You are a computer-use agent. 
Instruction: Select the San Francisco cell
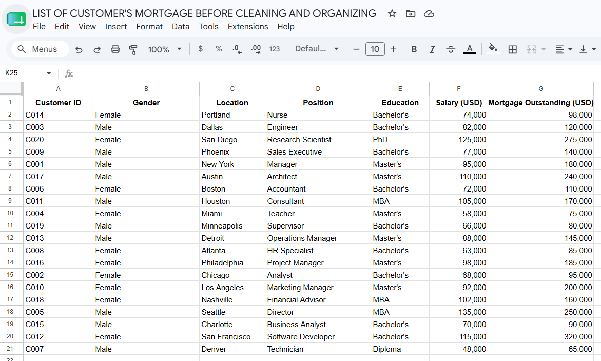coord(232,336)
